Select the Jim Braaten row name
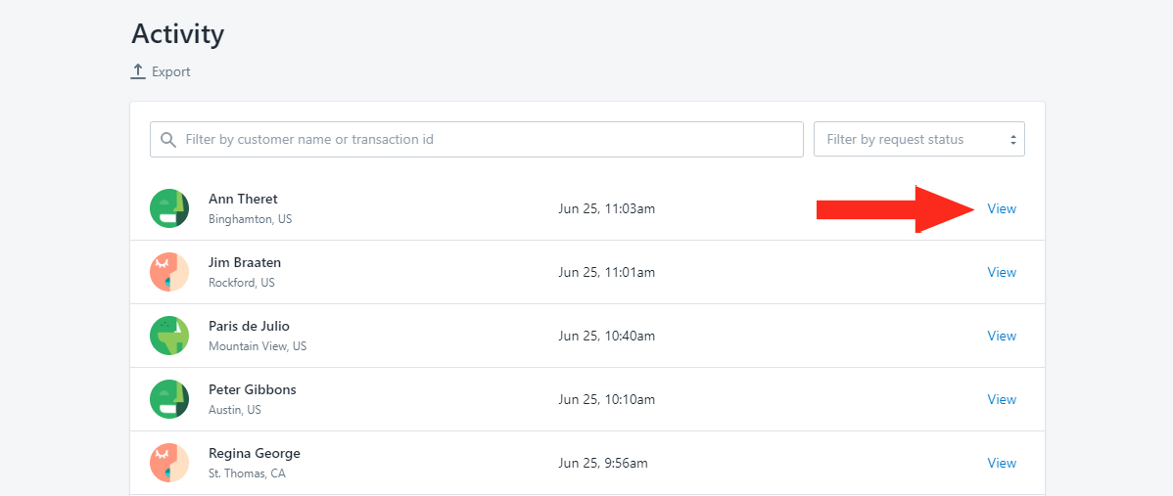1173x496 pixels. 245,262
